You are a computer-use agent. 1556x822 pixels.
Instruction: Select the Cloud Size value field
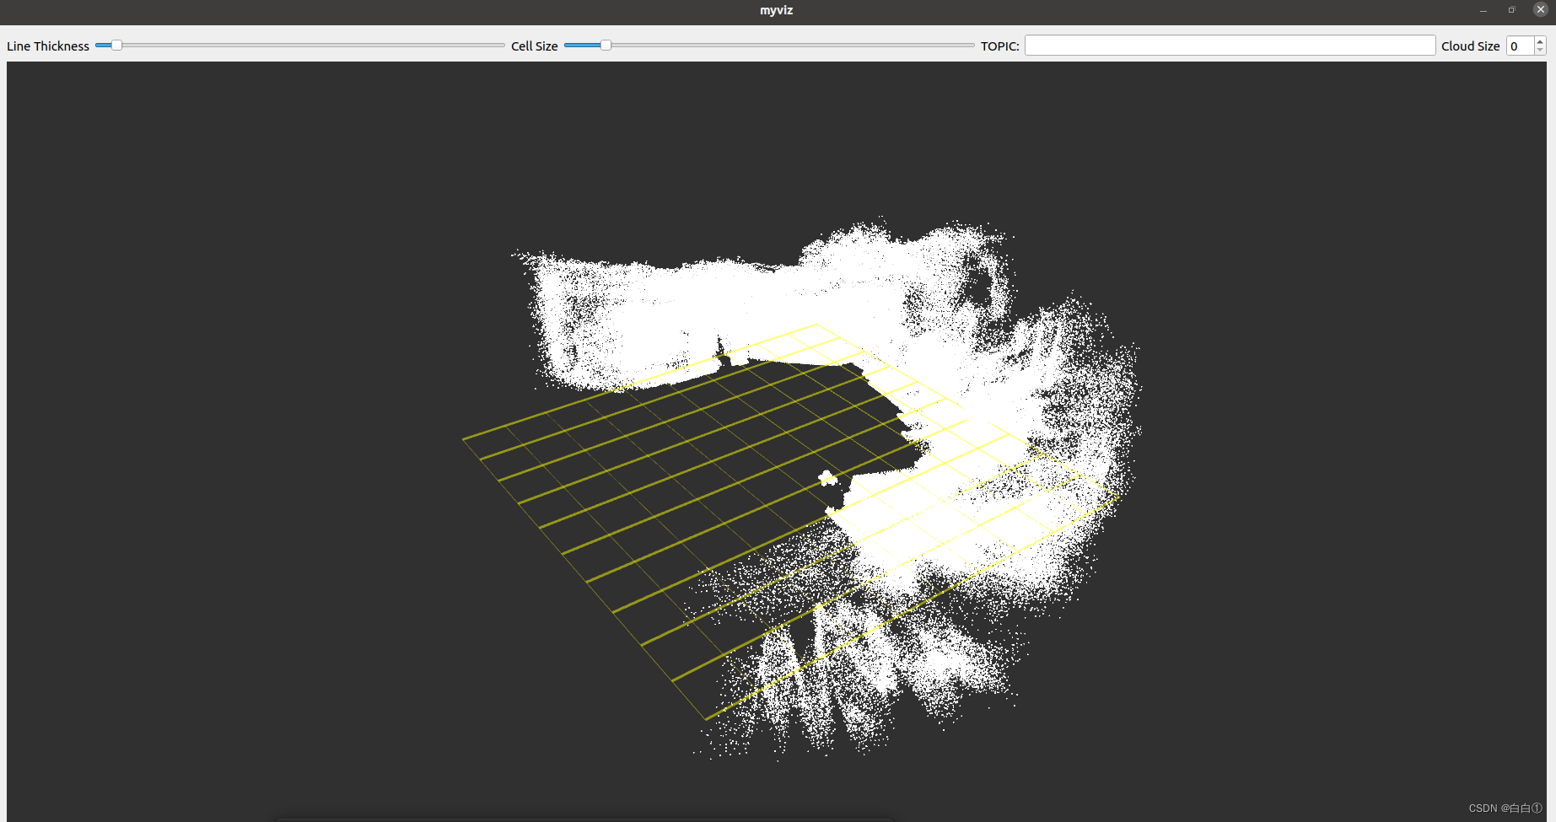(x=1518, y=46)
